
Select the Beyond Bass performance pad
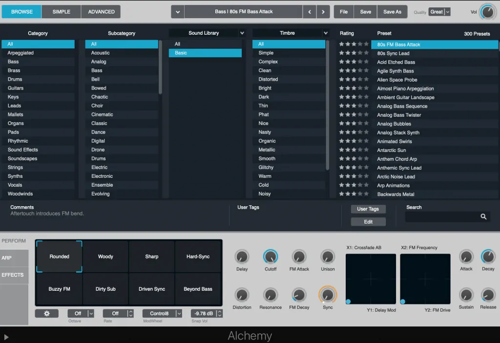(x=198, y=289)
